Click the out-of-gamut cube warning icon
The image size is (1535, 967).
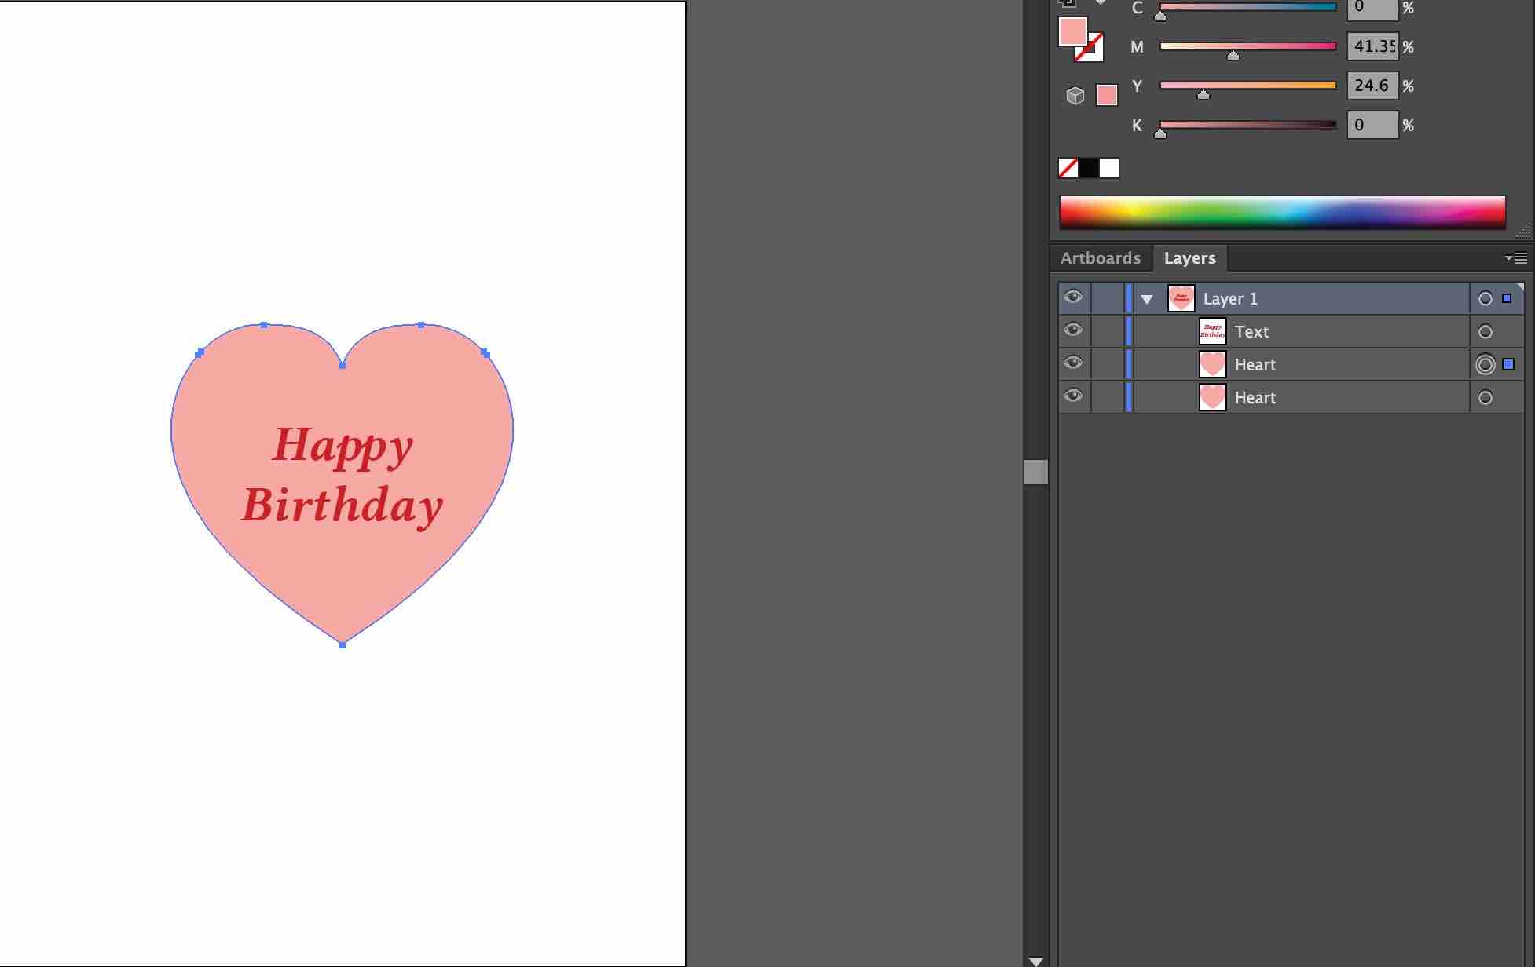1075,96
